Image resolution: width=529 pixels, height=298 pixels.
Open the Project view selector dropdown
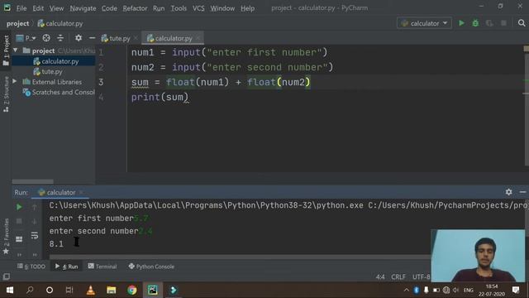[x=26, y=38]
